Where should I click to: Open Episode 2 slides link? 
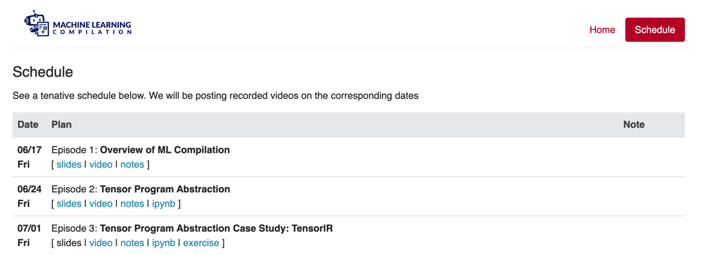(x=69, y=204)
